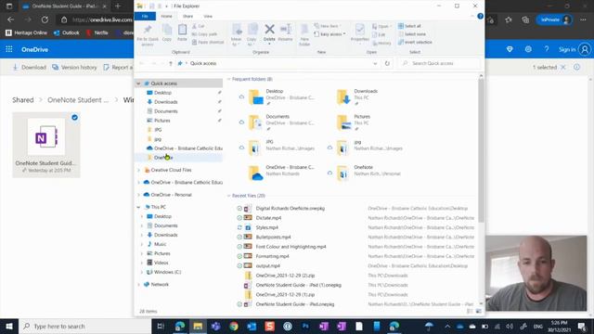This screenshot has width=594, height=334.
Task: Click Copy path in the Clipboard group
Action: point(204,34)
